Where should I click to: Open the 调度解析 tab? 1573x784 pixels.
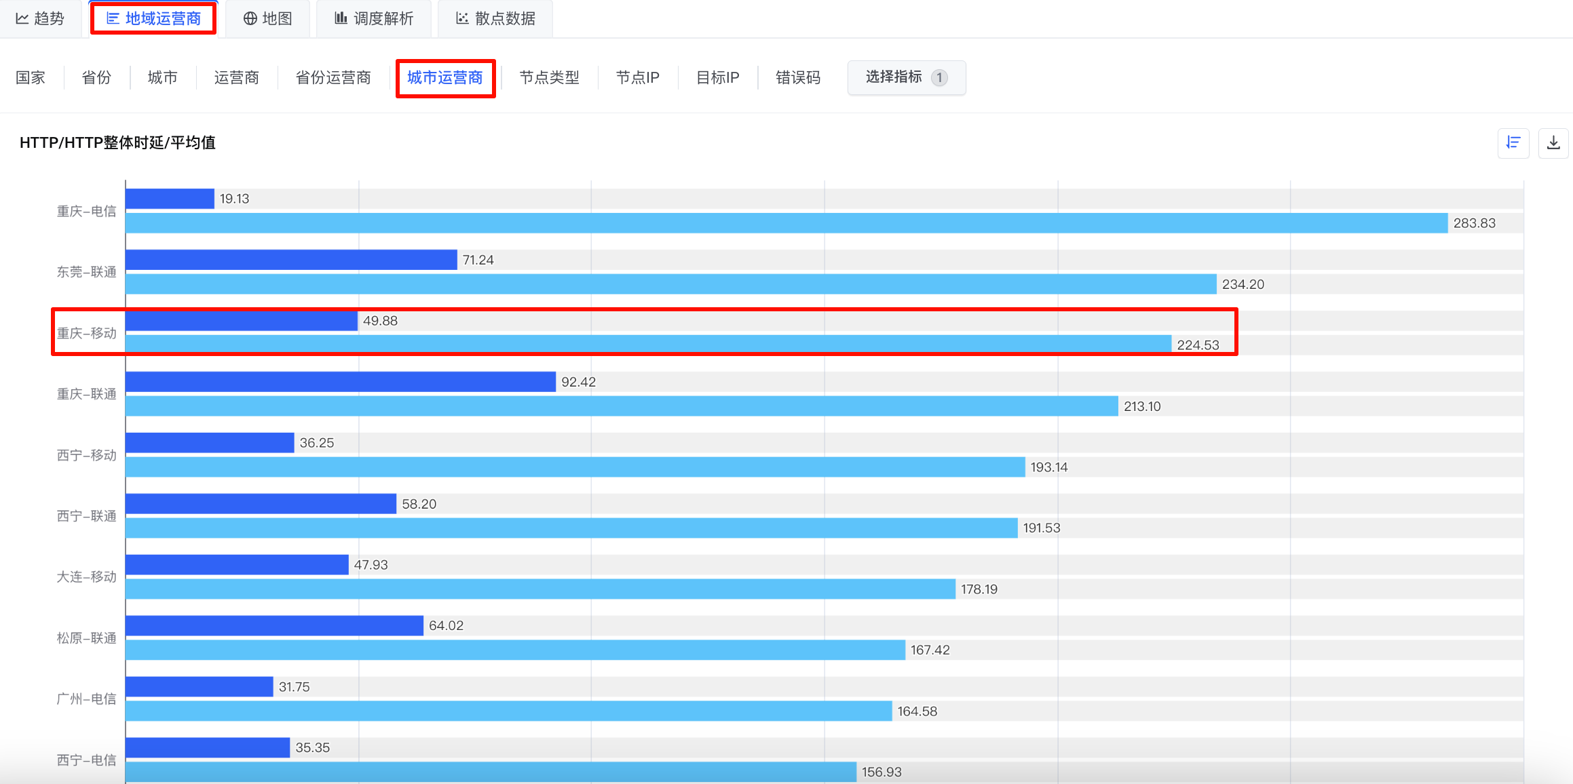click(x=374, y=18)
